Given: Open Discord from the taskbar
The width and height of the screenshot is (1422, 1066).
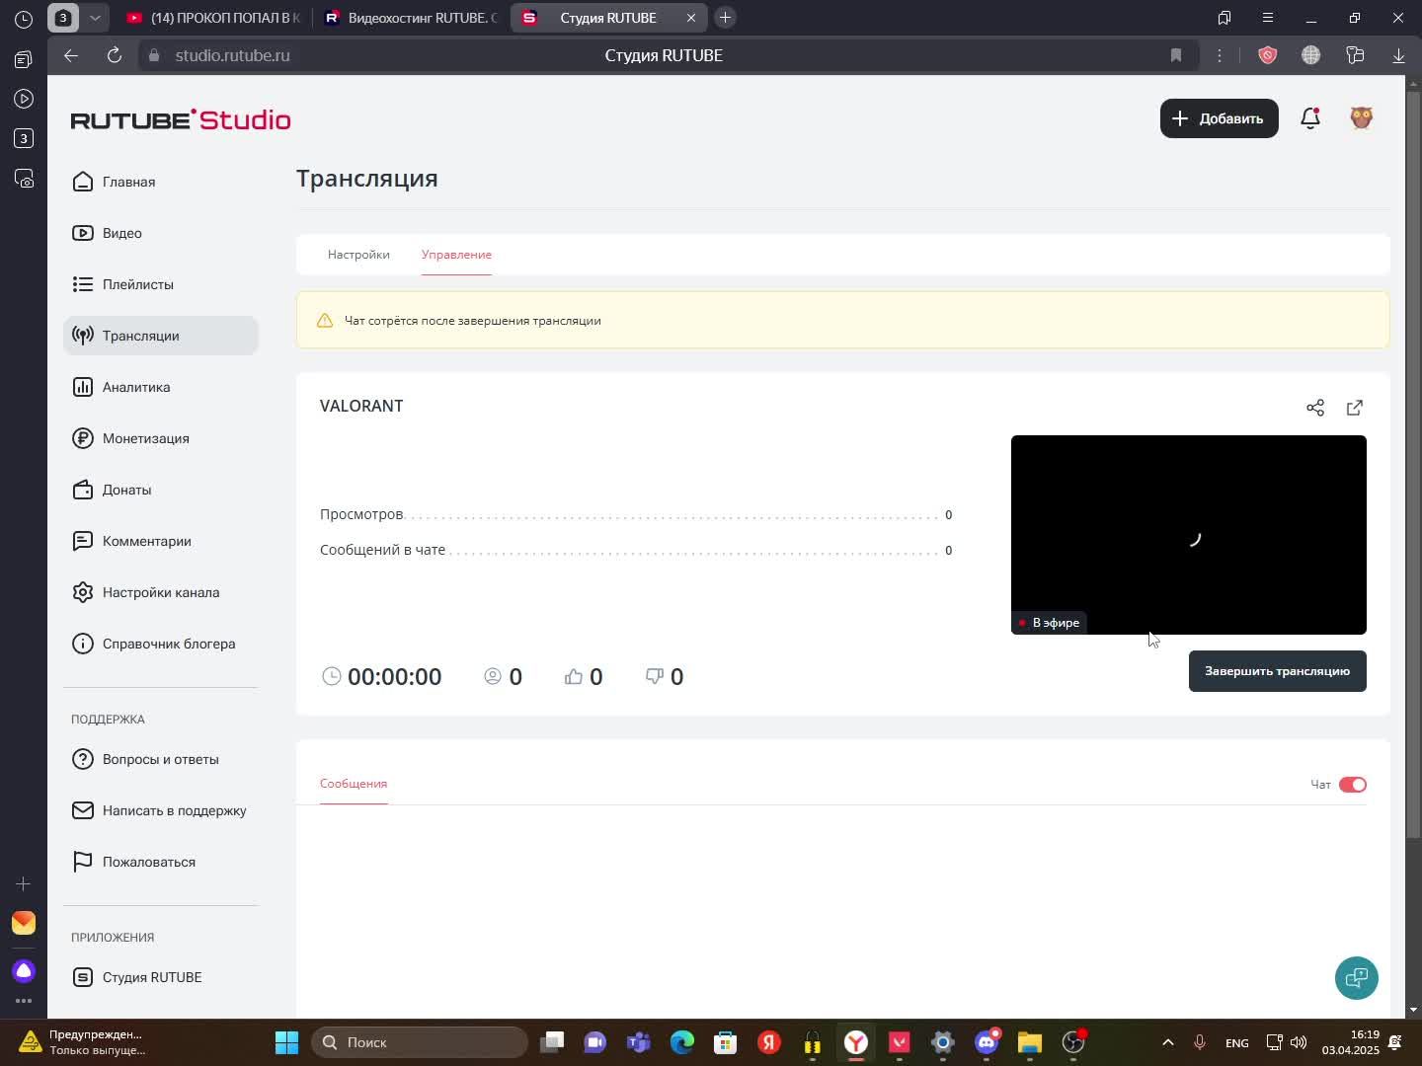Looking at the screenshot, I should click(x=987, y=1042).
